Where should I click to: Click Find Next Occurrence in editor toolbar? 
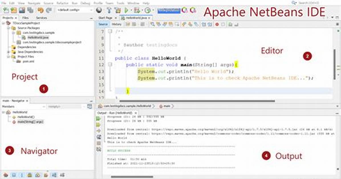coord(165,24)
